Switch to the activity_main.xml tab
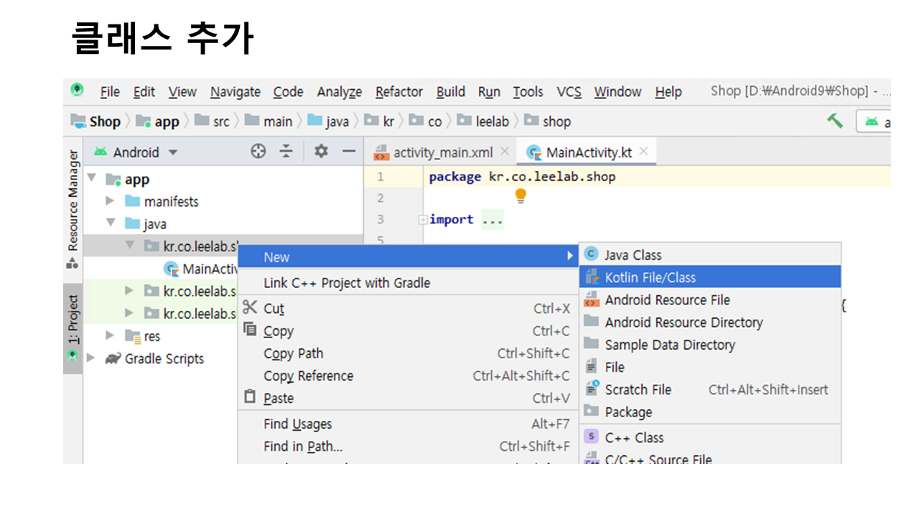The width and height of the screenshot is (919, 517). [442, 152]
